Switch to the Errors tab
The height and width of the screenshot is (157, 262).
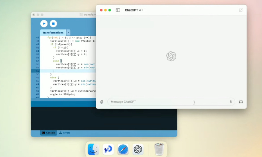point(65,133)
